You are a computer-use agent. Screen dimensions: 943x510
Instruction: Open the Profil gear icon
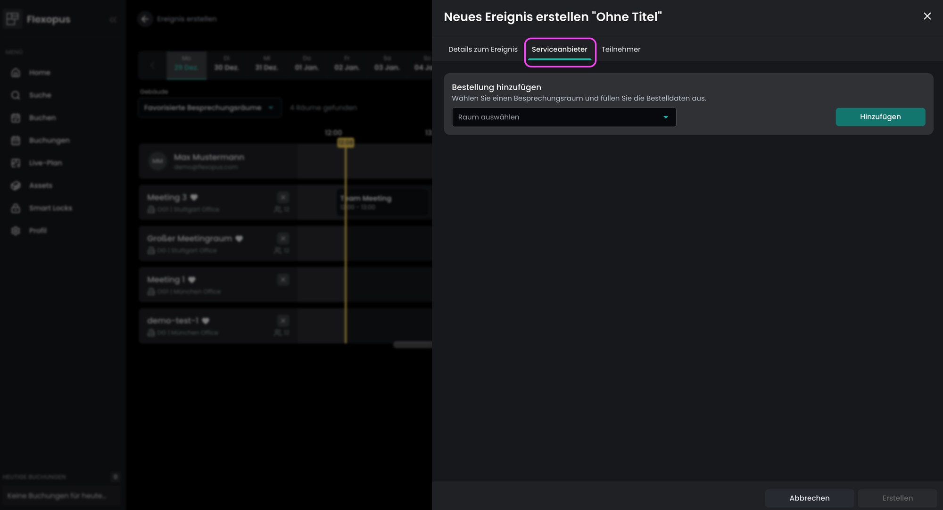tap(16, 231)
